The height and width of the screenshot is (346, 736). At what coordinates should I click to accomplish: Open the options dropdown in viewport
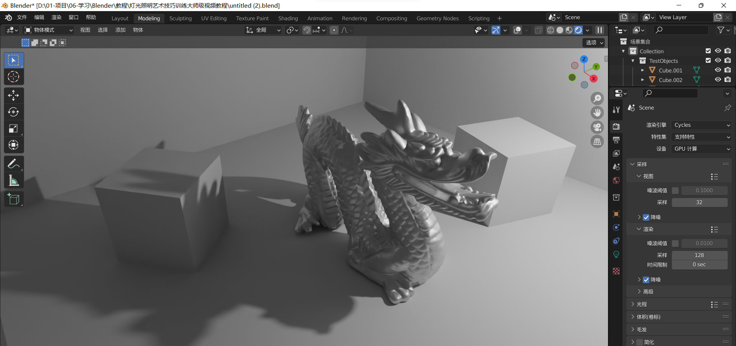(594, 43)
